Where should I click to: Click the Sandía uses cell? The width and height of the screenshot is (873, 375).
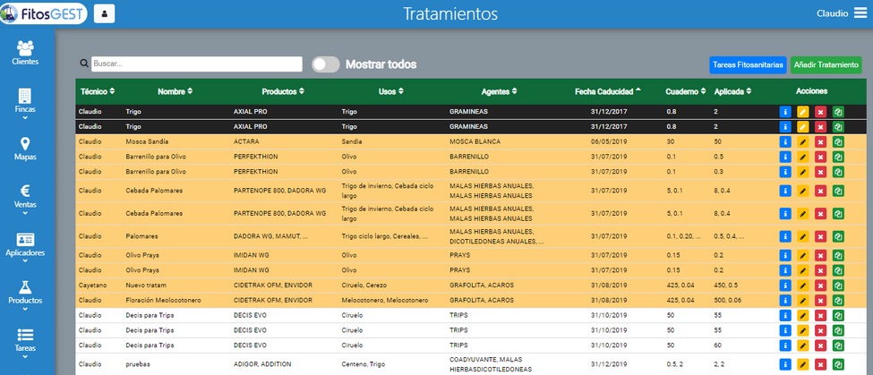[x=352, y=141]
